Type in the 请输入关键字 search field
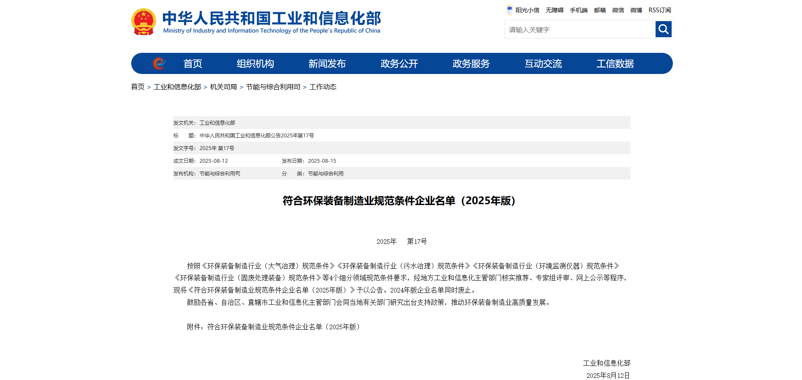The height and width of the screenshot is (380, 802). [579, 30]
